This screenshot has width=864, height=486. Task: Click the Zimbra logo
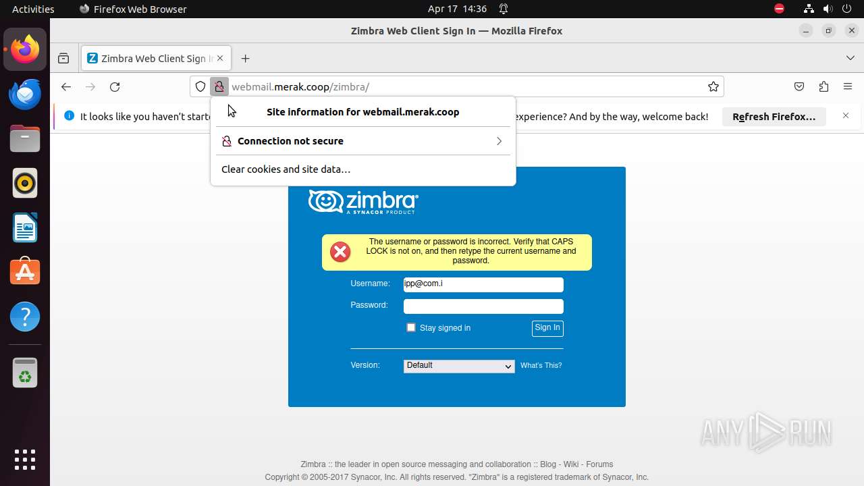(x=363, y=201)
